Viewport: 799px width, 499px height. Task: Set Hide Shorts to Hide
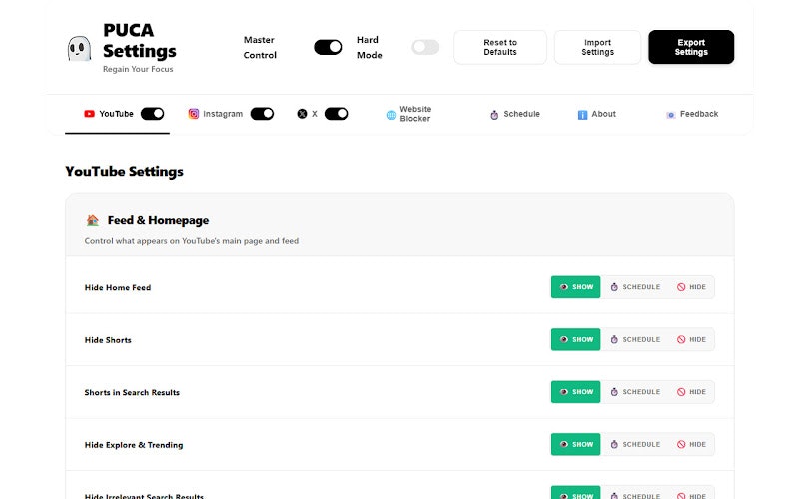691,339
